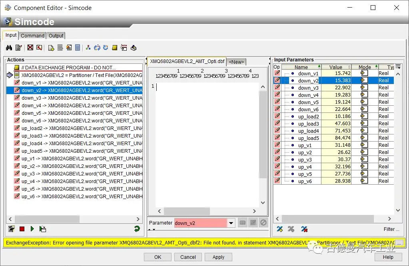Image resolution: width=409 pixels, height=266 pixels.
Task: Click the binoculars find icon in toolbar
Action: pyautogui.click(x=9, y=48)
